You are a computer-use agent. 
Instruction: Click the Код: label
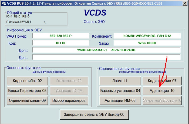12,43
